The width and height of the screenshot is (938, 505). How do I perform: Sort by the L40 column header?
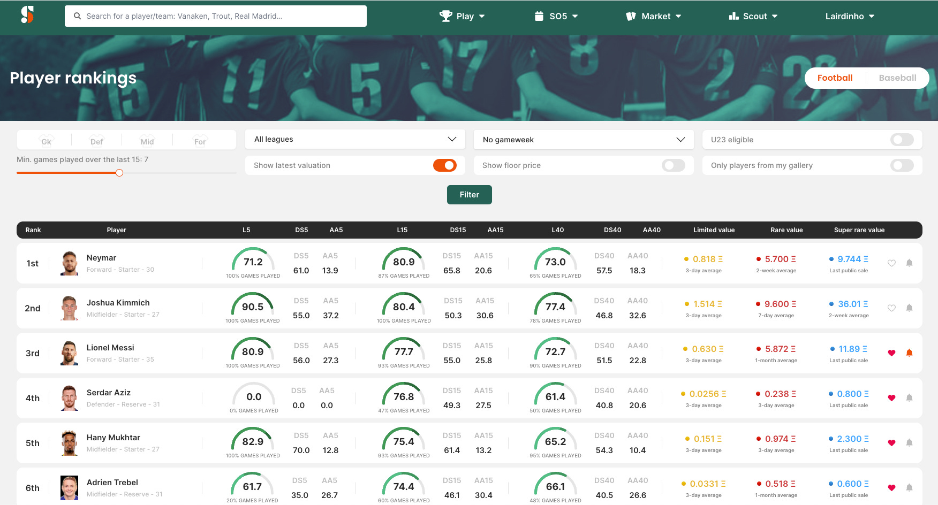point(558,230)
